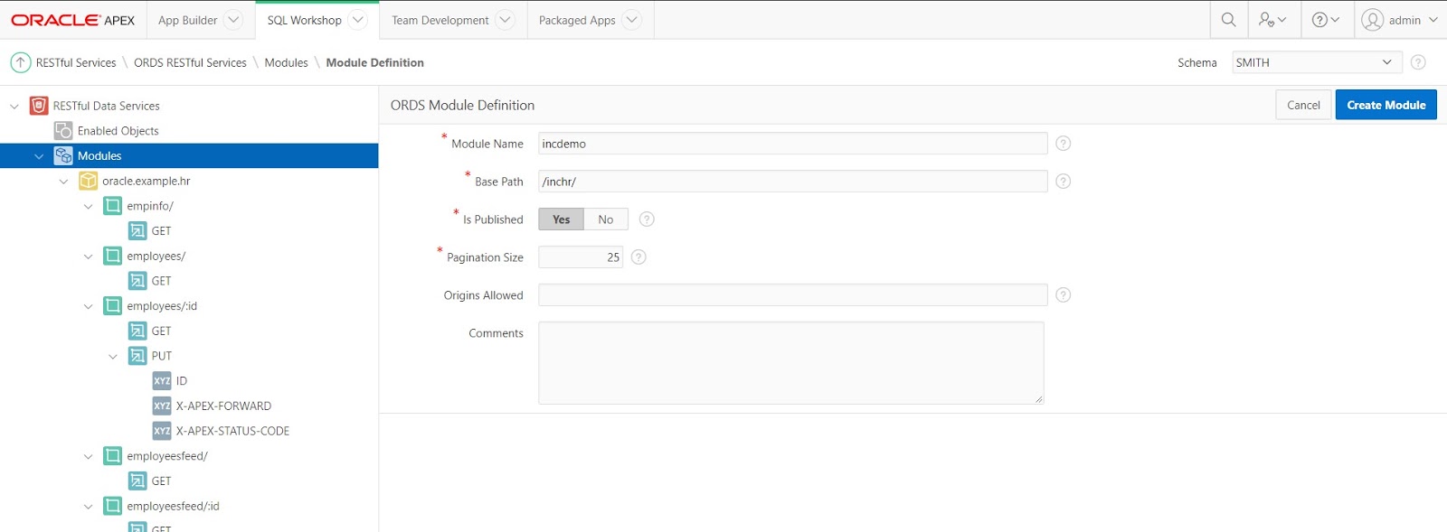Click the empinfo/ template icon

point(112,206)
